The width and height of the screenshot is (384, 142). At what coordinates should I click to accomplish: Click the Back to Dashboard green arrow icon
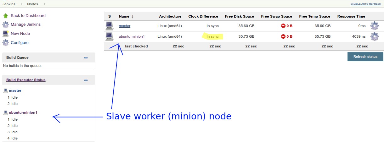click(x=5, y=16)
